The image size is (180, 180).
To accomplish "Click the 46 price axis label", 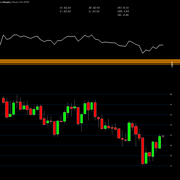I will [171, 104].
